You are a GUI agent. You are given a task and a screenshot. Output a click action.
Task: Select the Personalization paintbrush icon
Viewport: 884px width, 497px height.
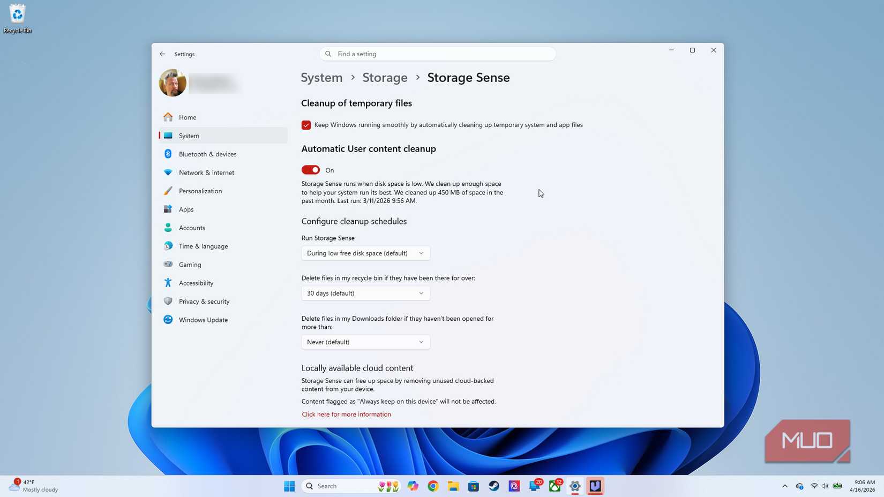point(168,191)
